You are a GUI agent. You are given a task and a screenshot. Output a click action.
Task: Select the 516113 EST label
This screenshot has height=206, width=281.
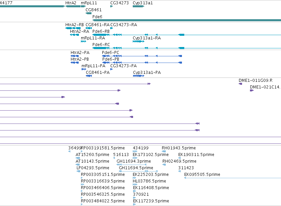121,155
